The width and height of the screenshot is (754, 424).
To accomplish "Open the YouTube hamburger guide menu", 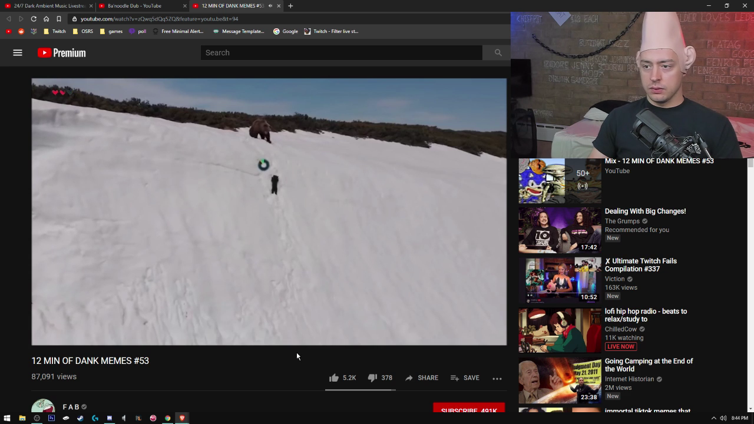I will 18,53.
